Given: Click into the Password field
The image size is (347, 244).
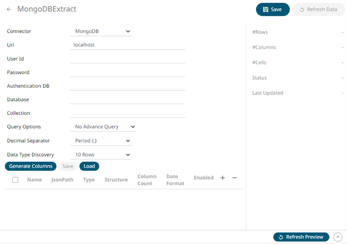Looking at the screenshot, I should [127, 72].
